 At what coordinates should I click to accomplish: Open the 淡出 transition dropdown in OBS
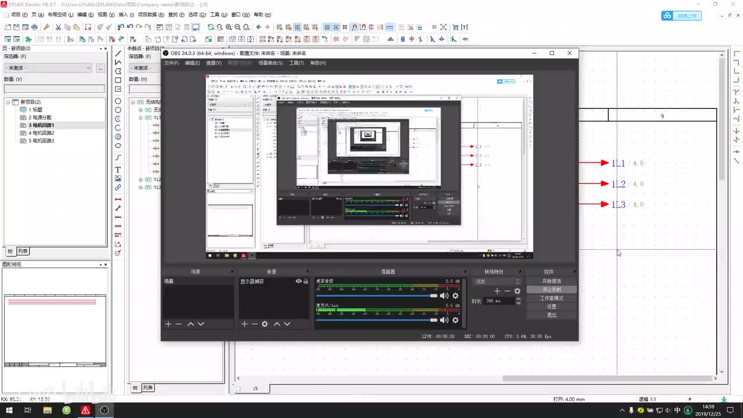[x=497, y=281]
